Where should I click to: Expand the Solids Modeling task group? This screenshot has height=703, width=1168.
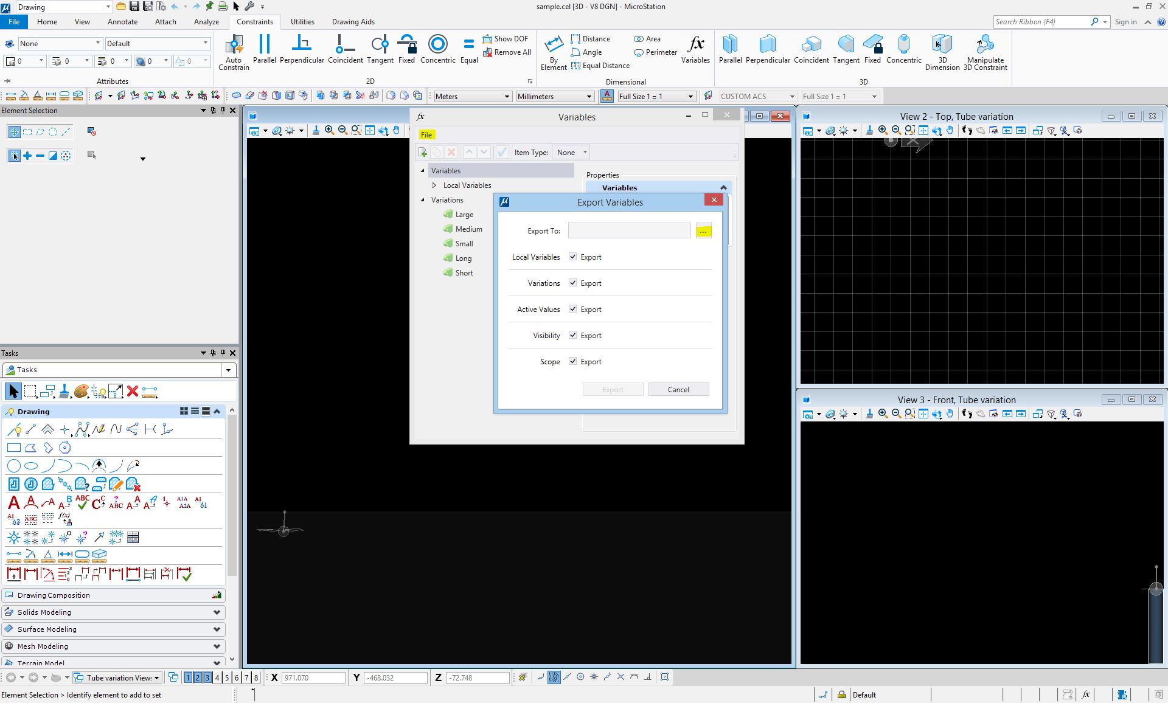tap(114, 612)
